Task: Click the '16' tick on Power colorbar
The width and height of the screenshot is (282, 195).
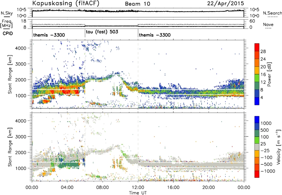Action: point(263,75)
